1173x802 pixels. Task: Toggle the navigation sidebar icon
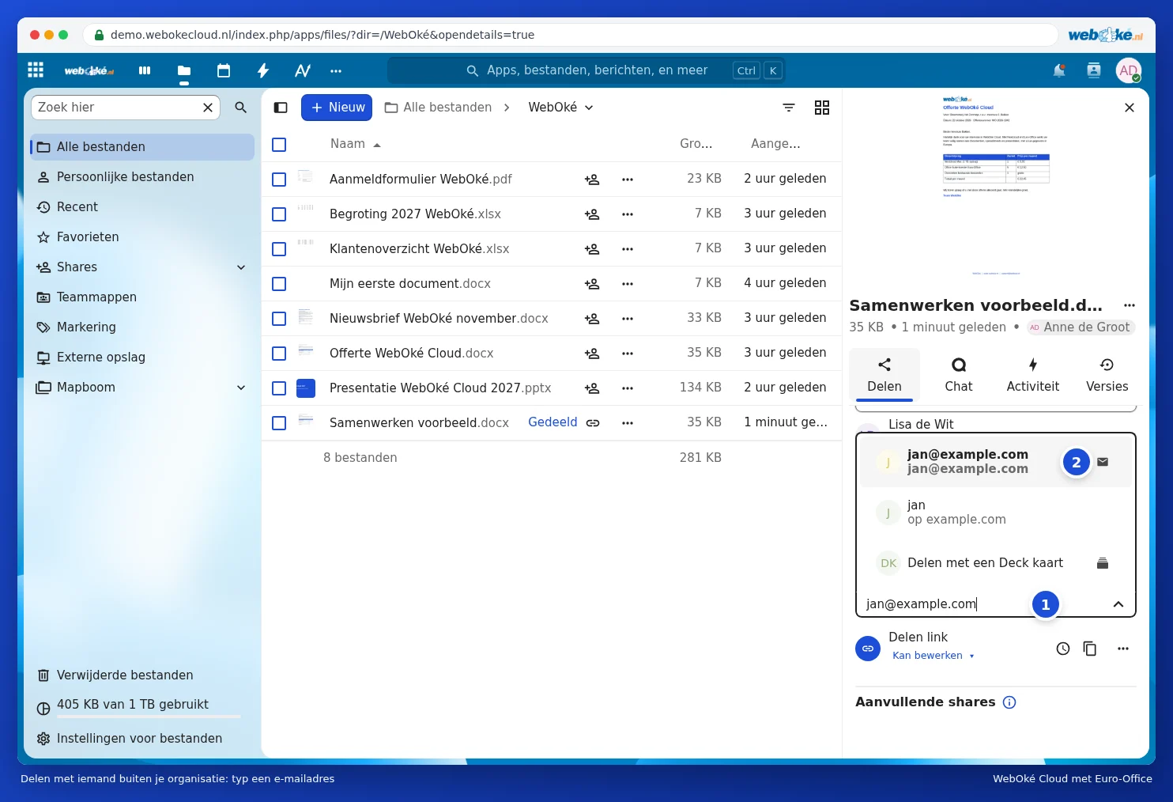click(x=281, y=108)
